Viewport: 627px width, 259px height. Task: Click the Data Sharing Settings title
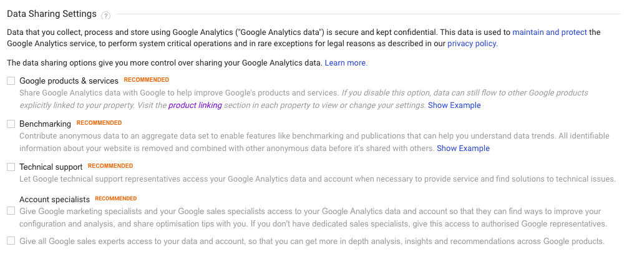pos(52,14)
